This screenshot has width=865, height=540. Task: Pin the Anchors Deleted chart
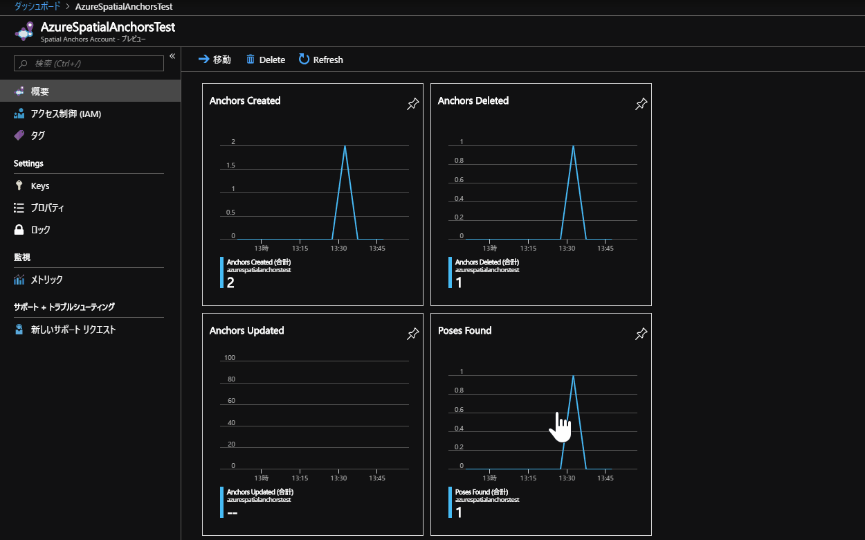(x=641, y=105)
